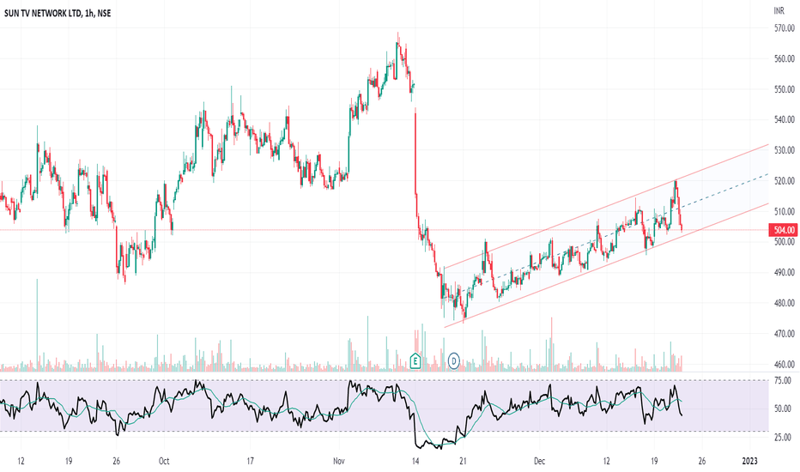Click the 470.00 price axis label

(785, 334)
